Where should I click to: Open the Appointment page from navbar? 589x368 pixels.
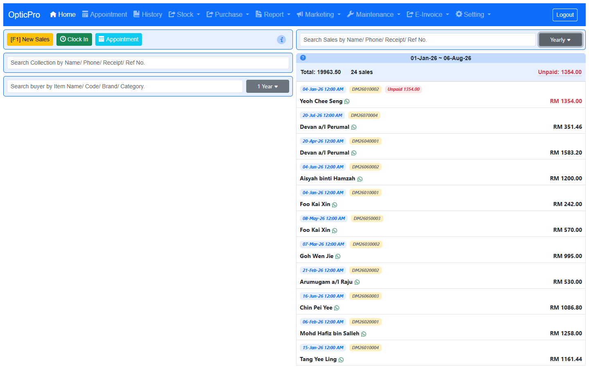[105, 14]
